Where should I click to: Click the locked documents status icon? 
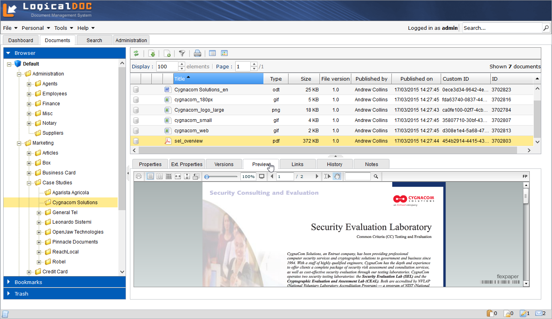tap(507, 313)
